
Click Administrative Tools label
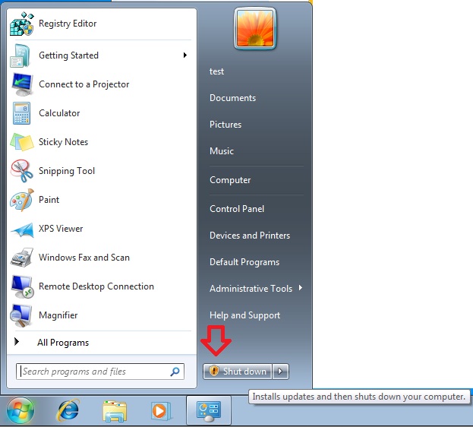coord(251,289)
